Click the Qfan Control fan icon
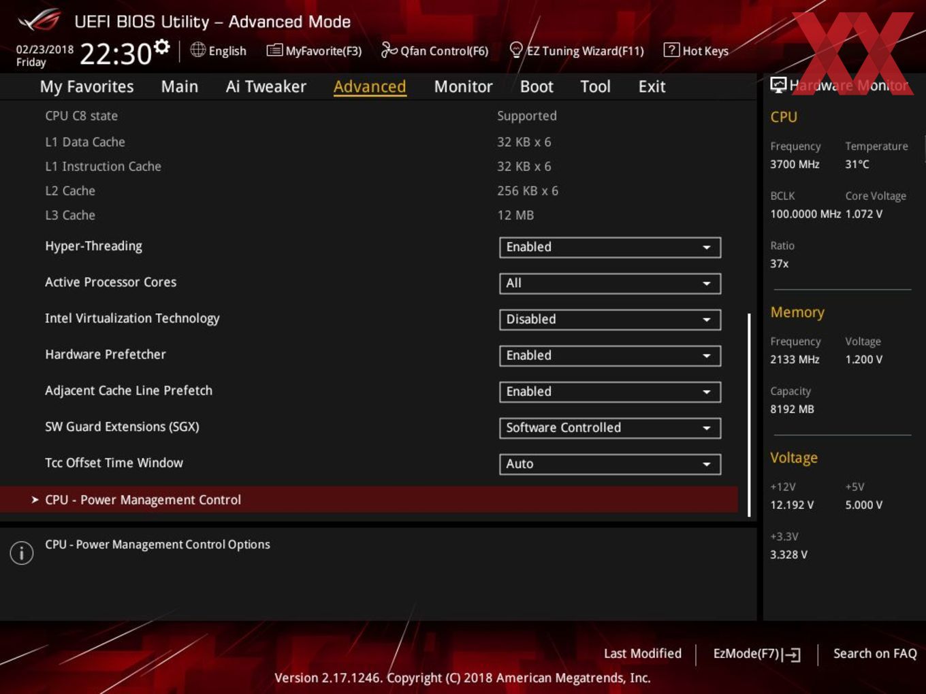Screen dimensions: 926x694 pos(389,50)
